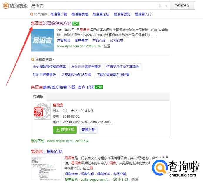The height and width of the screenshot is (184, 203).
Task: Open related suggestion 易语言下载
Action: coord(59,14)
